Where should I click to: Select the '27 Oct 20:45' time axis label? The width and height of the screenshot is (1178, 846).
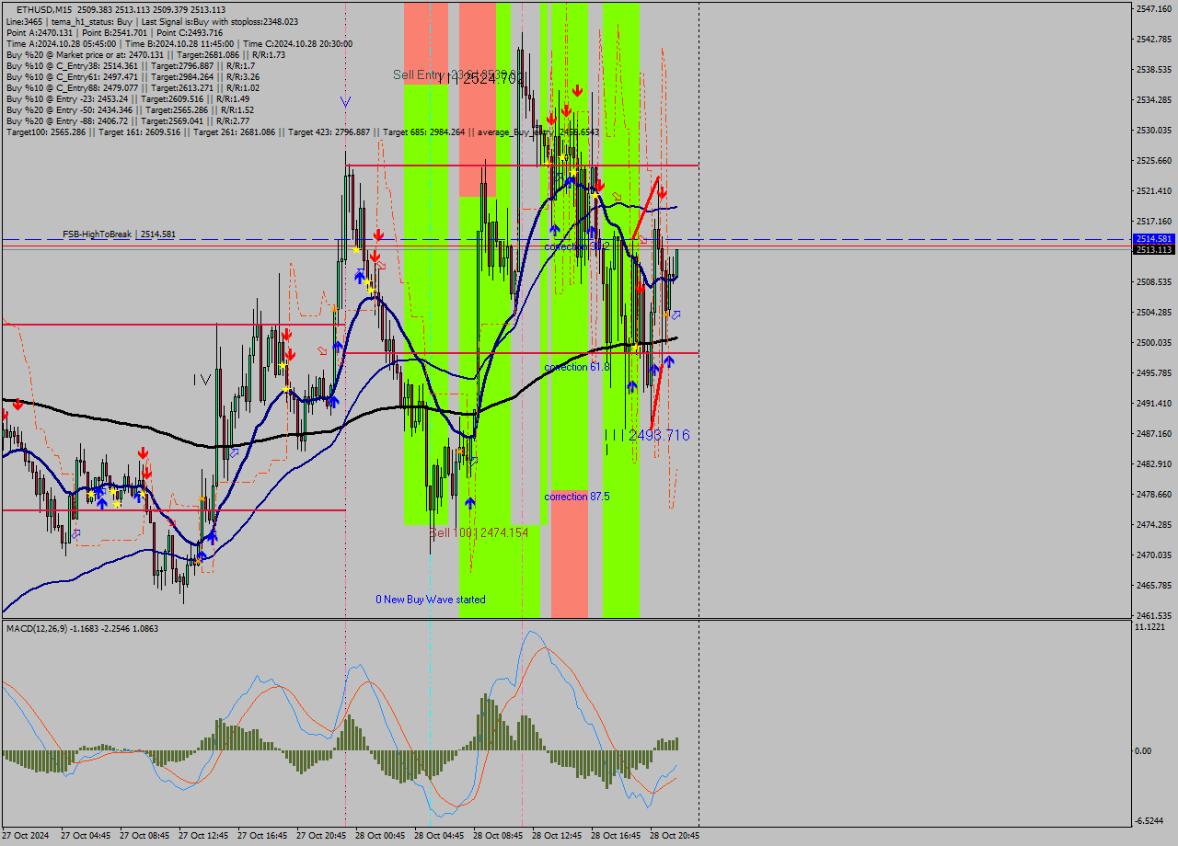[321, 836]
